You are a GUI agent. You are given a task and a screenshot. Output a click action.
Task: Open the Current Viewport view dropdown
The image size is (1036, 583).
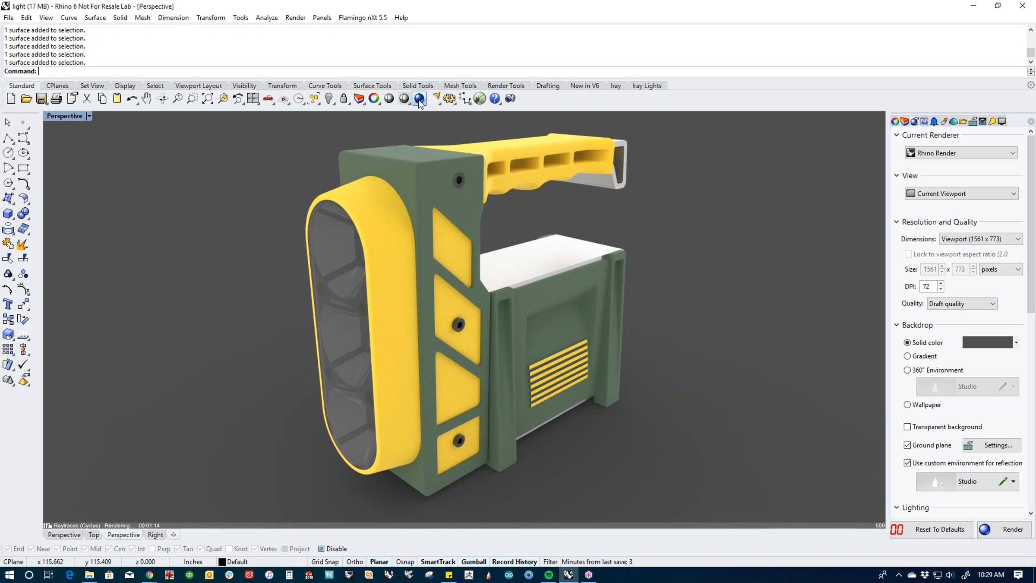[x=961, y=193]
